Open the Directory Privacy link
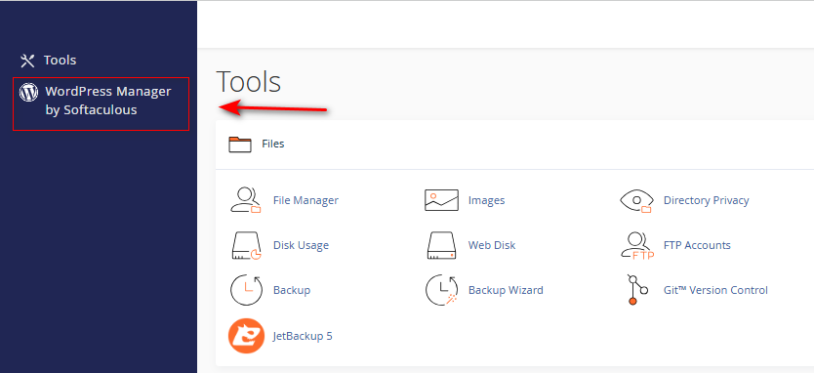Image resolution: width=814 pixels, height=373 pixels. coord(706,200)
